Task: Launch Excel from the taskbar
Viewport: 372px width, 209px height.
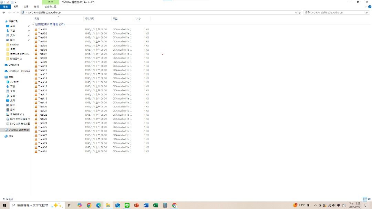Action: (155, 205)
